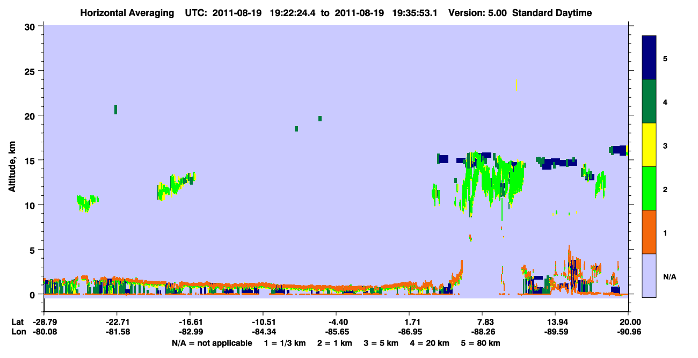Click legend text '1 = 1/3 km'
The image size is (698, 358).
tap(284, 343)
